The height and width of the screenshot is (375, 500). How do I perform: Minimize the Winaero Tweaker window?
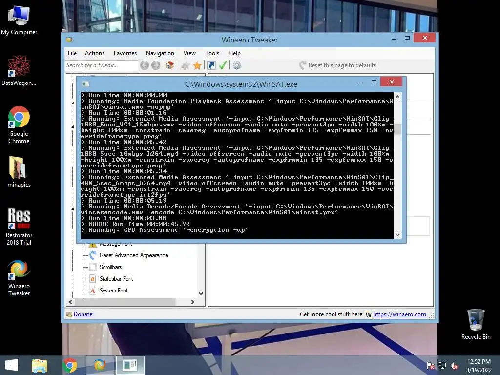394,38
